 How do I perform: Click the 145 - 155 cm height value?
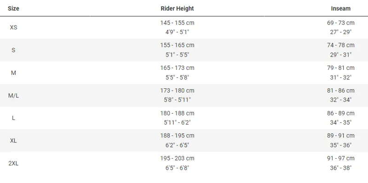(x=177, y=23)
